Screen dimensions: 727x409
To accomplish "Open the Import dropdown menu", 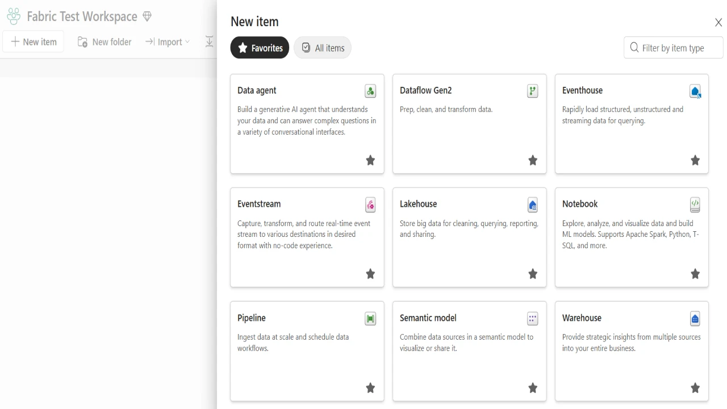I will (x=168, y=41).
